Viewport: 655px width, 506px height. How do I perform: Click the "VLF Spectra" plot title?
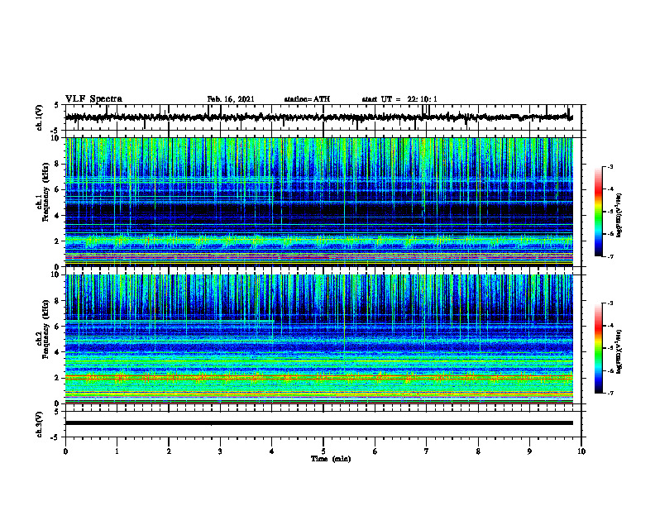point(93,99)
